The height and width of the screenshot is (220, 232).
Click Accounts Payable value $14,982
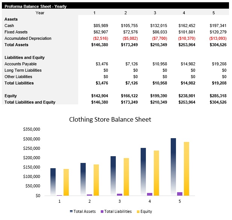pos(188,64)
